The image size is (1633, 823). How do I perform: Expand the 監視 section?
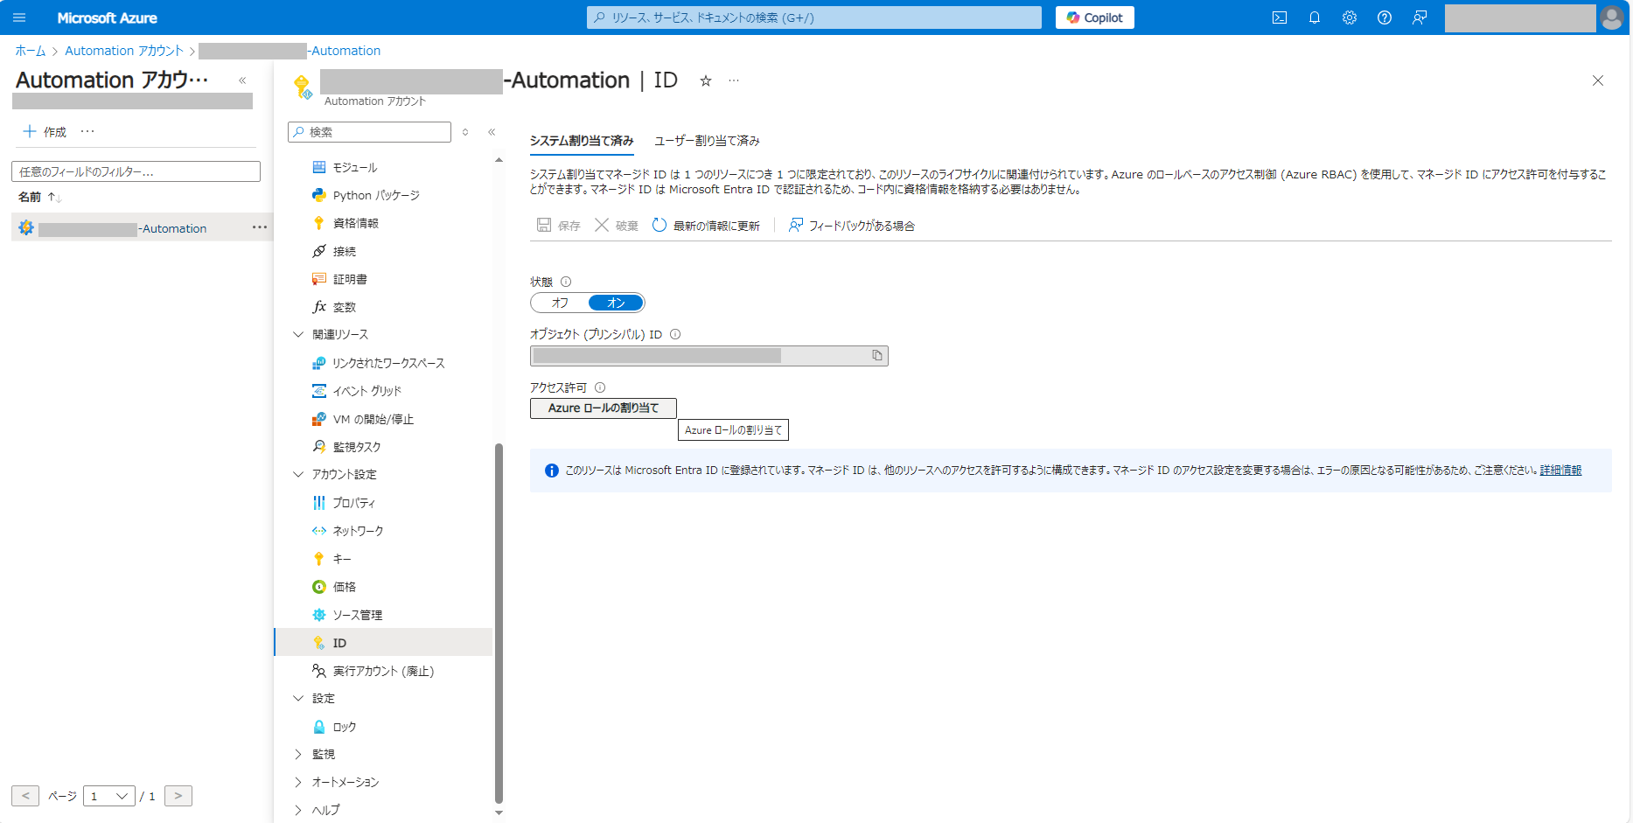tap(322, 753)
